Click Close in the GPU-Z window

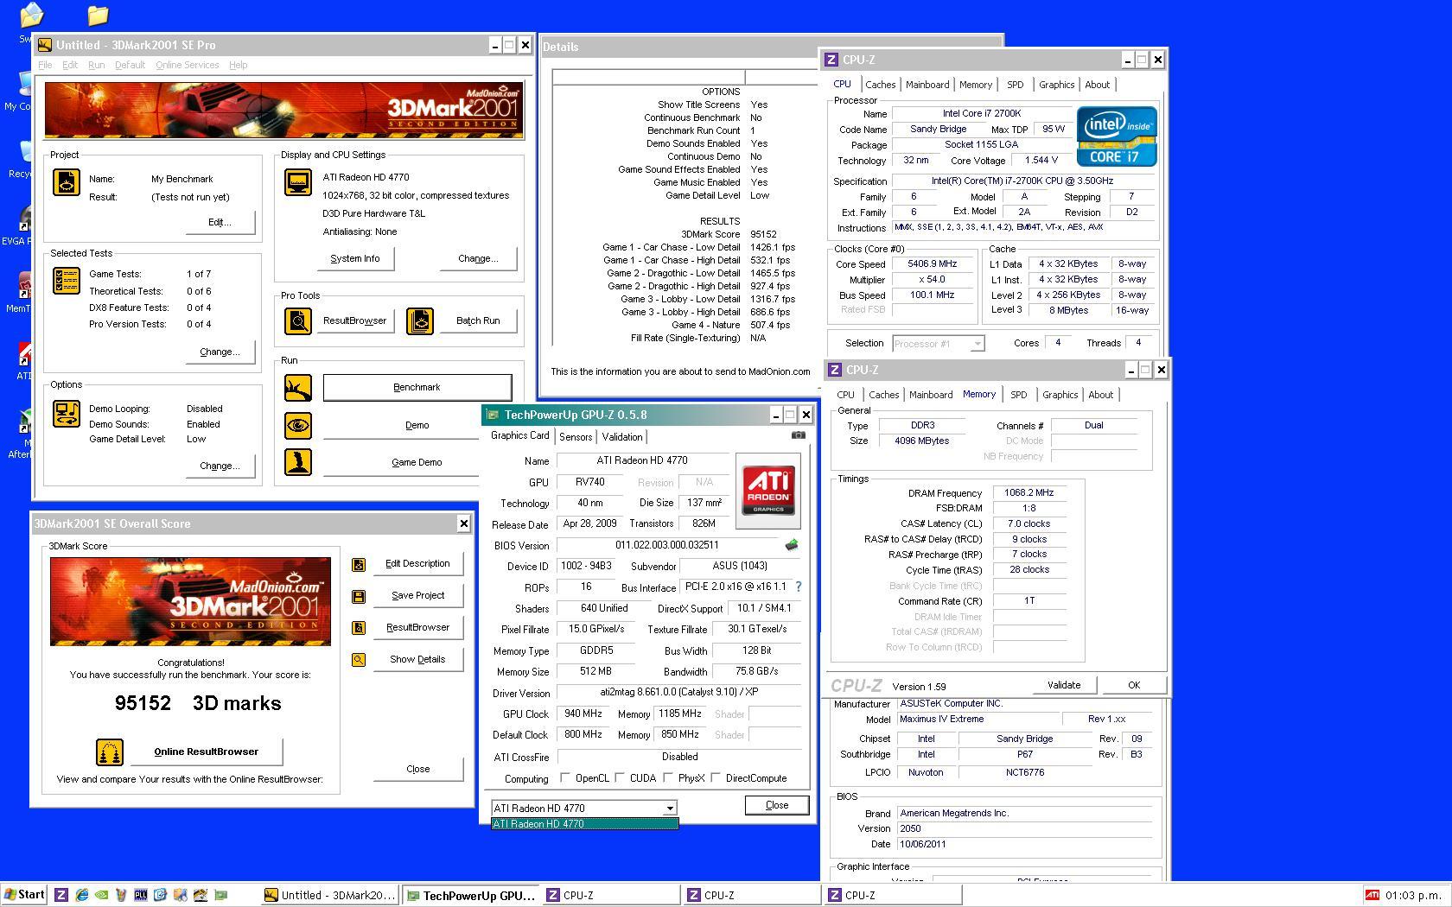pos(777,805)
